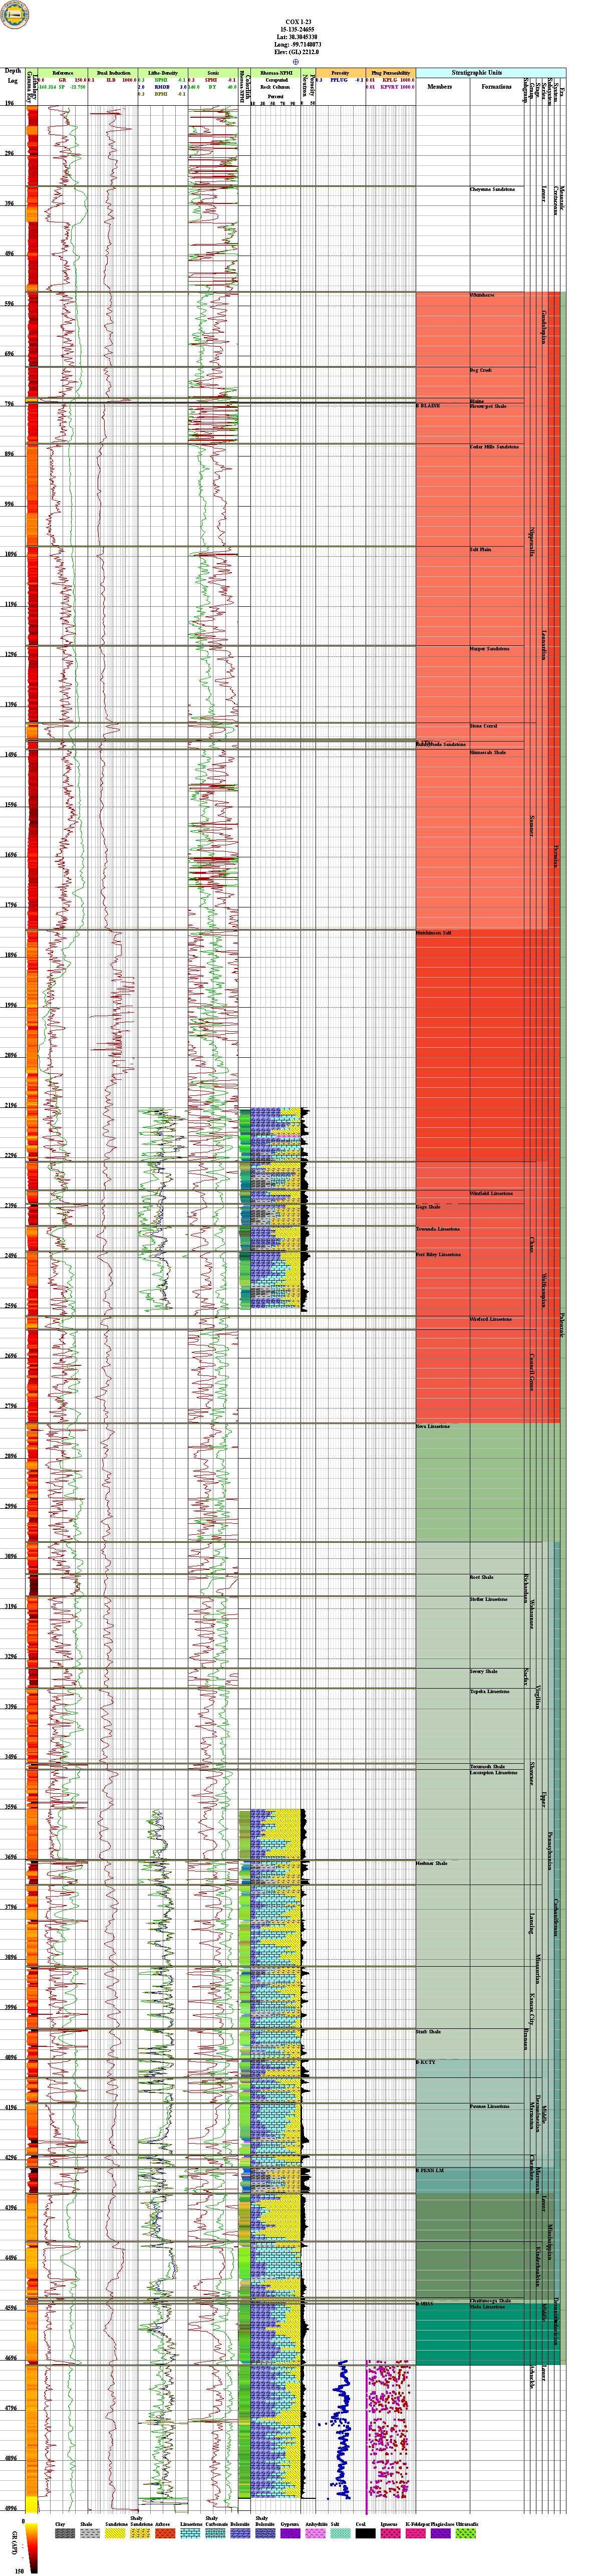Click the Igneous lithology legend swatch
The height and width of the screenshot is (2576, 591).
(x=390, y=2533)
